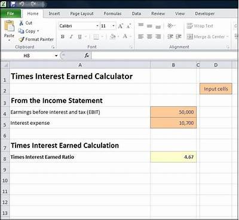This screenshot has height=220, width=239.
Task: Click the Insert Function fx icon
Action: [x=87, y=55]
